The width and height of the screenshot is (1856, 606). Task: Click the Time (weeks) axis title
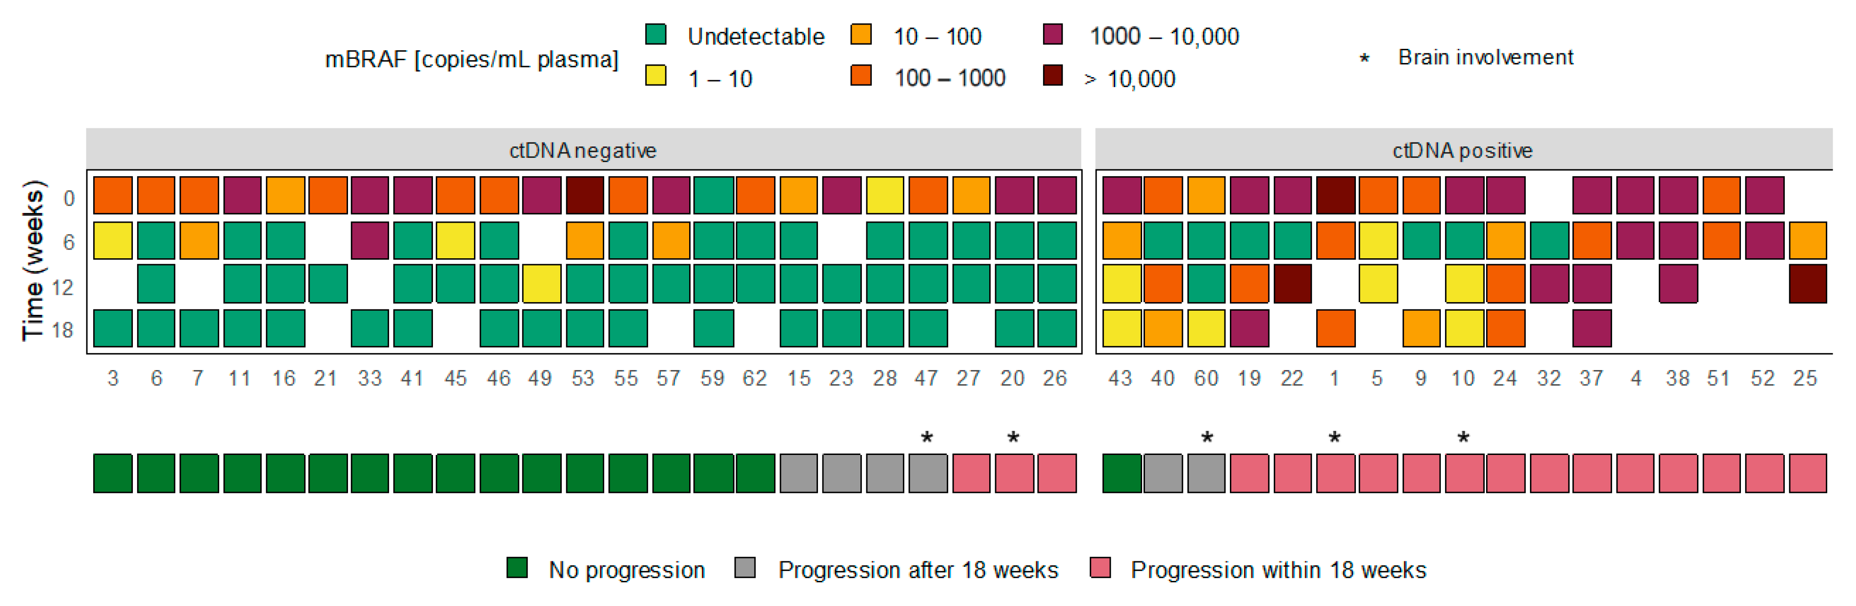point(34,260)
